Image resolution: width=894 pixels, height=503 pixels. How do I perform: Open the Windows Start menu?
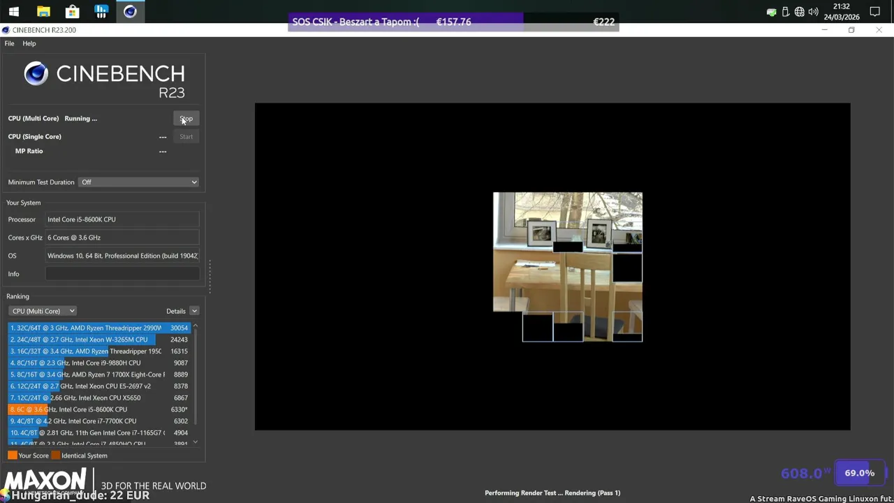tap(14, 11)
